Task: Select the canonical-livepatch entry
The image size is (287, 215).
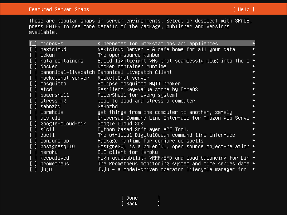Action: (67, 72)
